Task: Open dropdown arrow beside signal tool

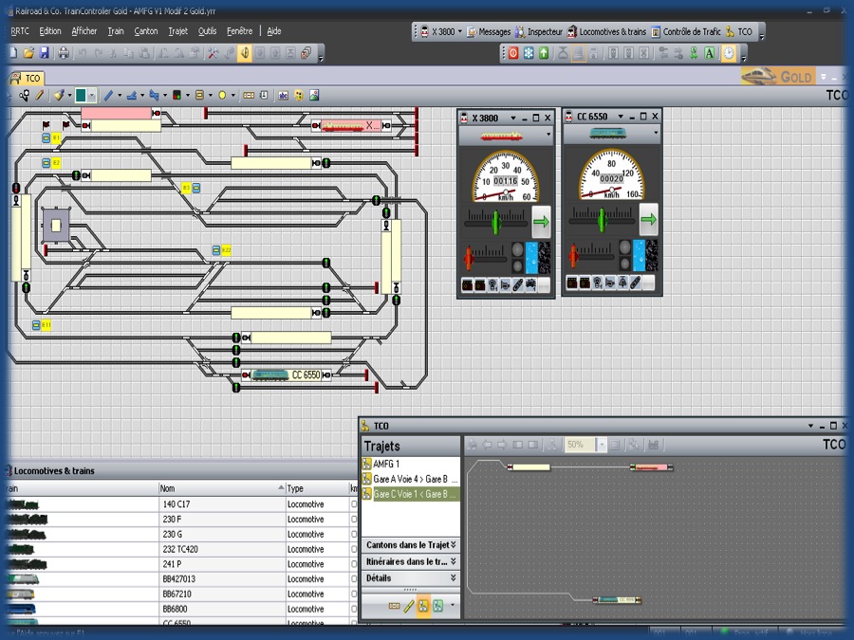Action: click(187, 95)
